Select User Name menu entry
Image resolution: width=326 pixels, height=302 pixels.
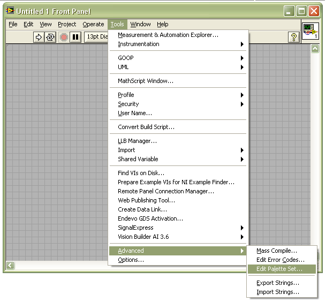[x=178, y=113]
